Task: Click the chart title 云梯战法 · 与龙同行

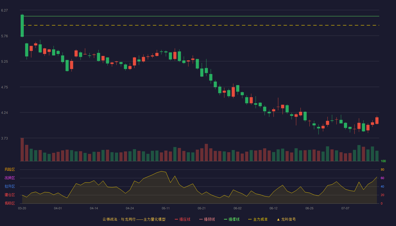Action: [119, 219]
